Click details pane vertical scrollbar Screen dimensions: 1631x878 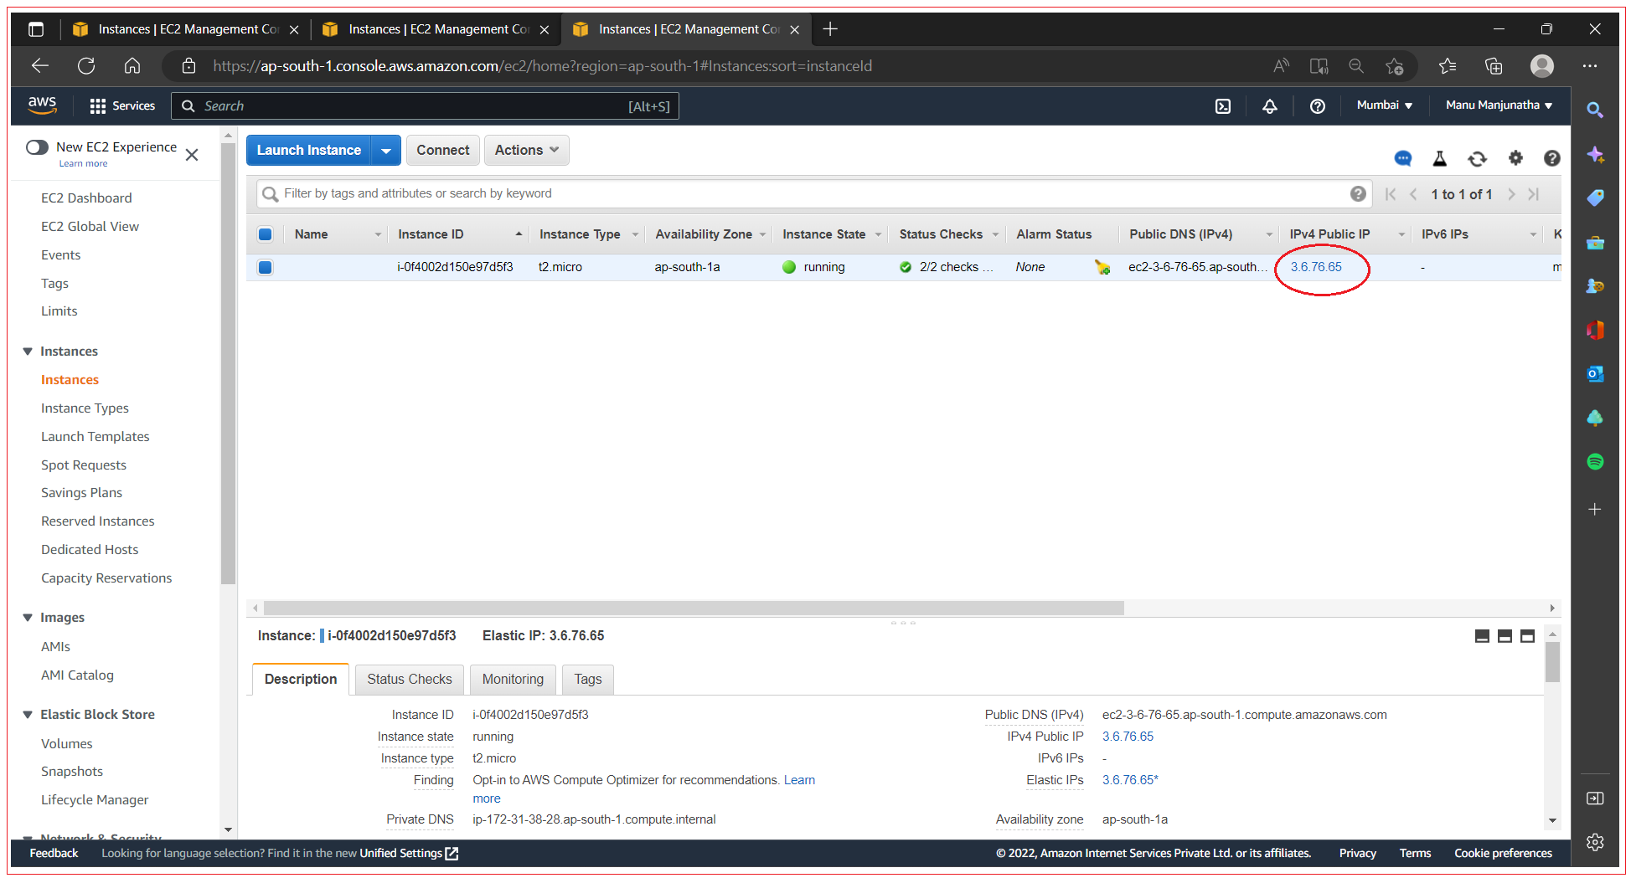point(1552,663)
